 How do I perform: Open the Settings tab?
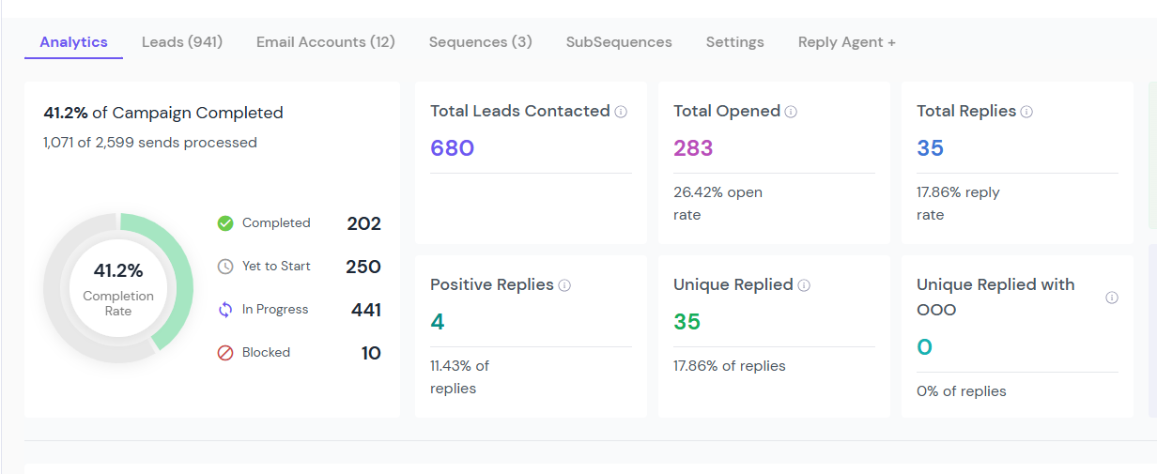click(x=735, y=42)
